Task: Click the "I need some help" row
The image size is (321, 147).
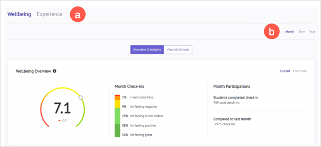Action: 137,97
